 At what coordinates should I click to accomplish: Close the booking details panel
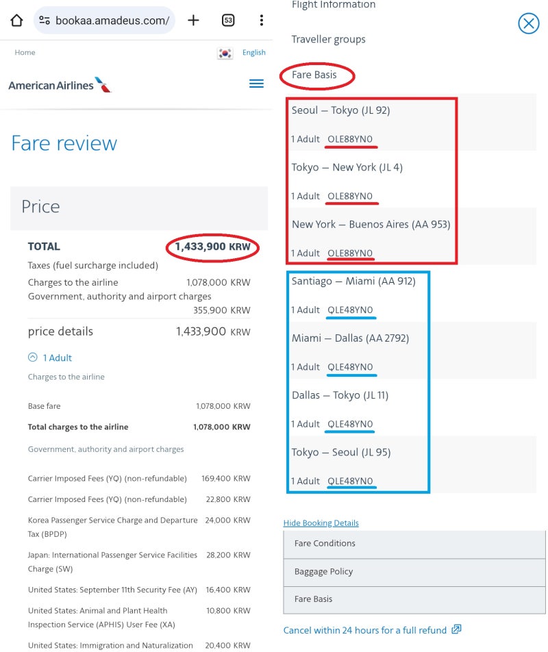528,23
